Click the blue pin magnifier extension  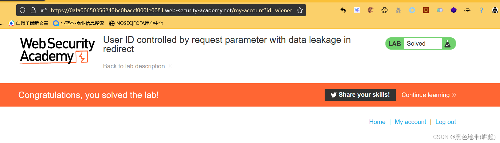coord(481,10)
